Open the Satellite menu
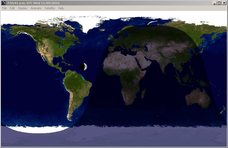This screenshot has height=148, width=228. click(50, 8)
